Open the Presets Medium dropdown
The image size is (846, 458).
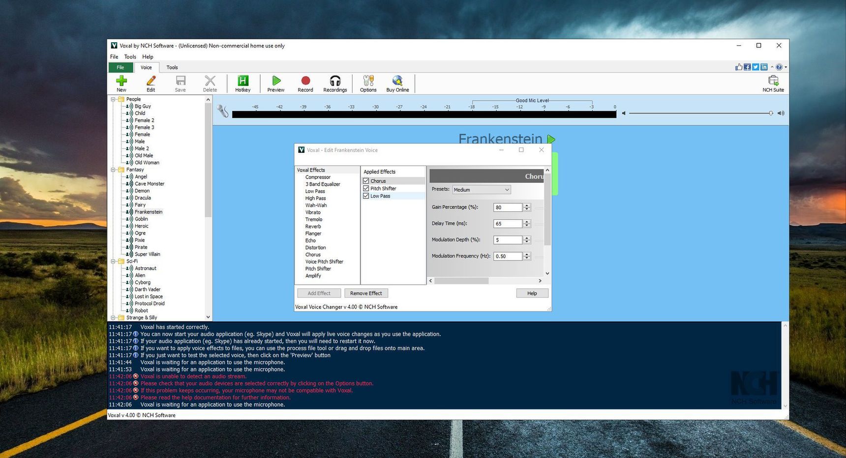(482, 190)
